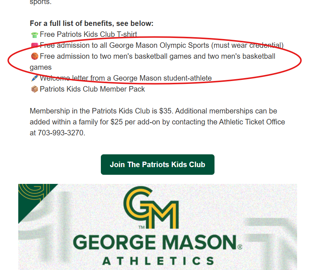
Task: Click the men's basketball games benefit text
Action: point(152,62)
